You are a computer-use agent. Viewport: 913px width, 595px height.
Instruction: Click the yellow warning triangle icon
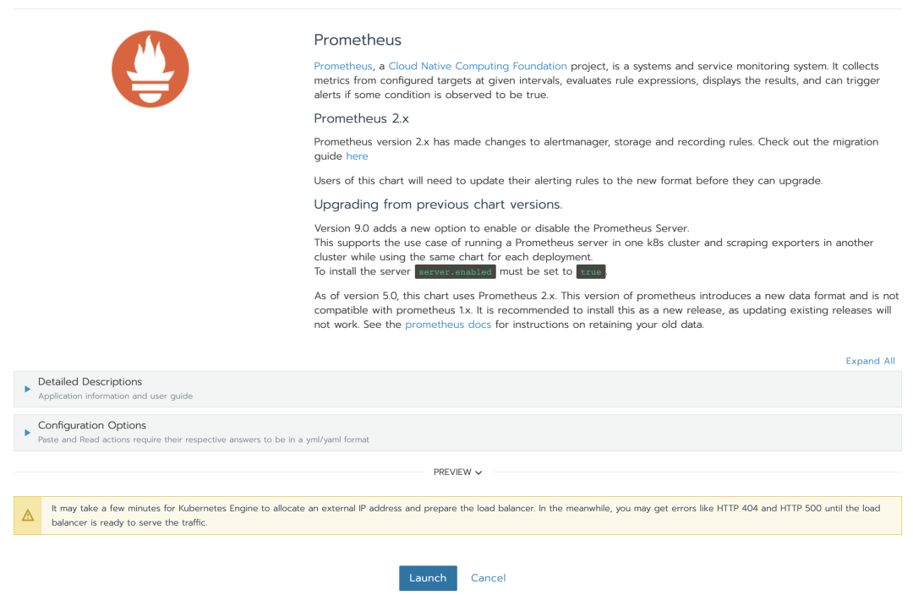[x=28, y=516]
